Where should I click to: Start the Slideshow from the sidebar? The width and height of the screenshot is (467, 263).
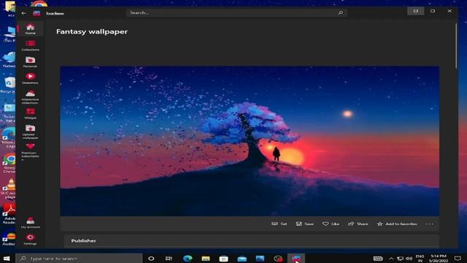[x=30, y=78]
